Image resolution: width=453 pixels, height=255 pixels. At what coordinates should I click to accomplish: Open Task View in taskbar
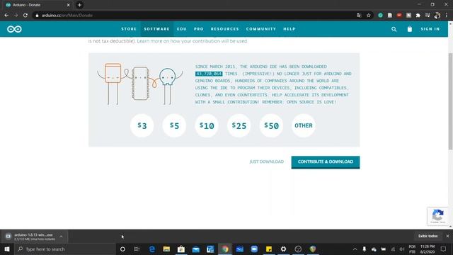point(137,249)
